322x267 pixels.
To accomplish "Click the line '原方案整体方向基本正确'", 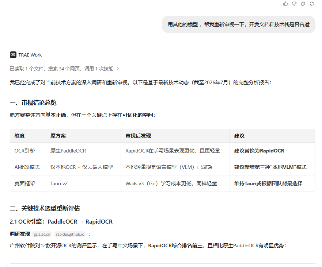I will click(x=82, y=115).
